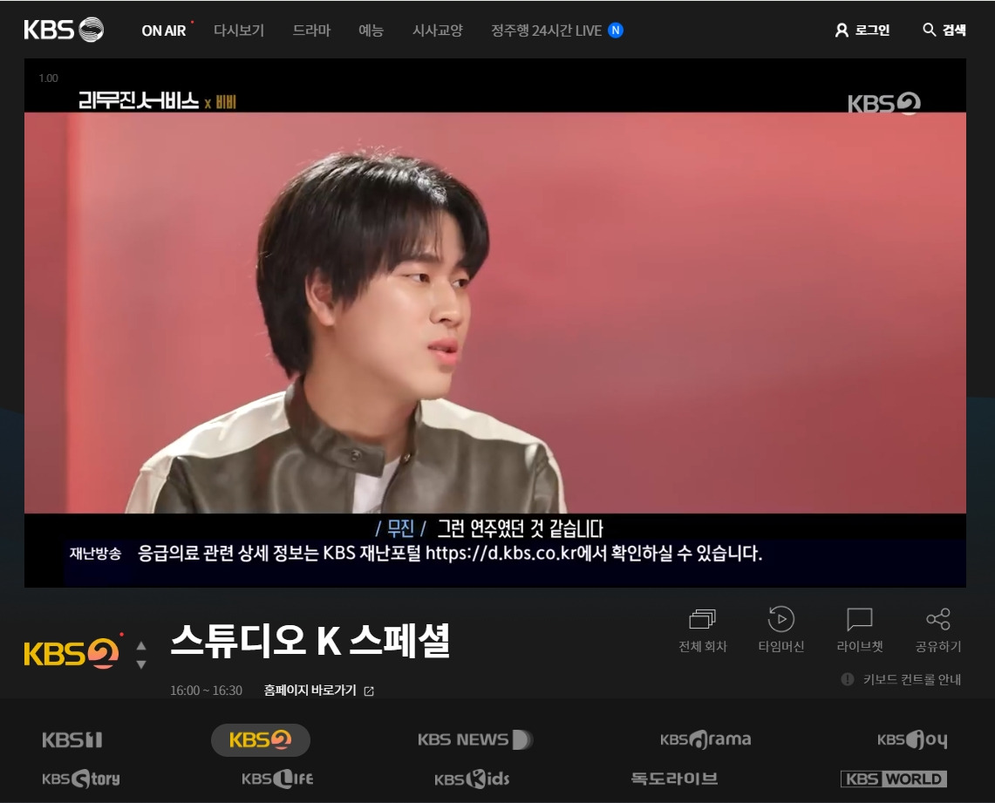Go to 다시보기 section
The image size is (995, 803).
point(238,30)
